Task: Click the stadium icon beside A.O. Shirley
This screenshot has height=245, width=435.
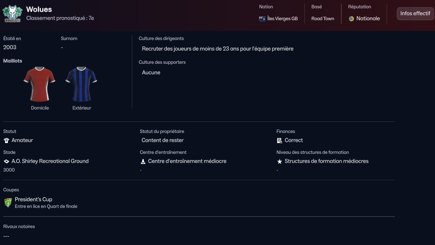Action: pyautogui.click(x=6, y=161)
